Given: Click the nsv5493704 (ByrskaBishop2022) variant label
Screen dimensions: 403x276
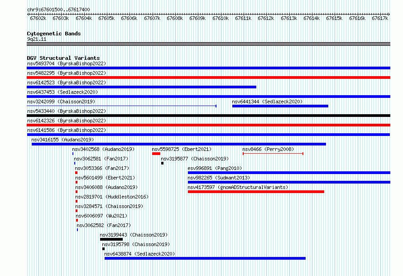Looking at the screenshot, I should click(67, 63).
